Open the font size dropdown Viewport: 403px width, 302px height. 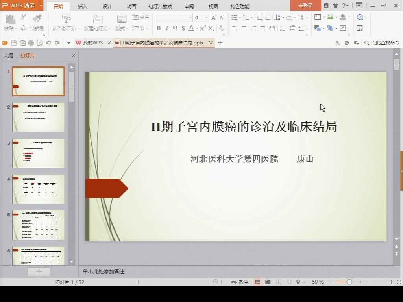pyautogui.click(x=206, y=17)
